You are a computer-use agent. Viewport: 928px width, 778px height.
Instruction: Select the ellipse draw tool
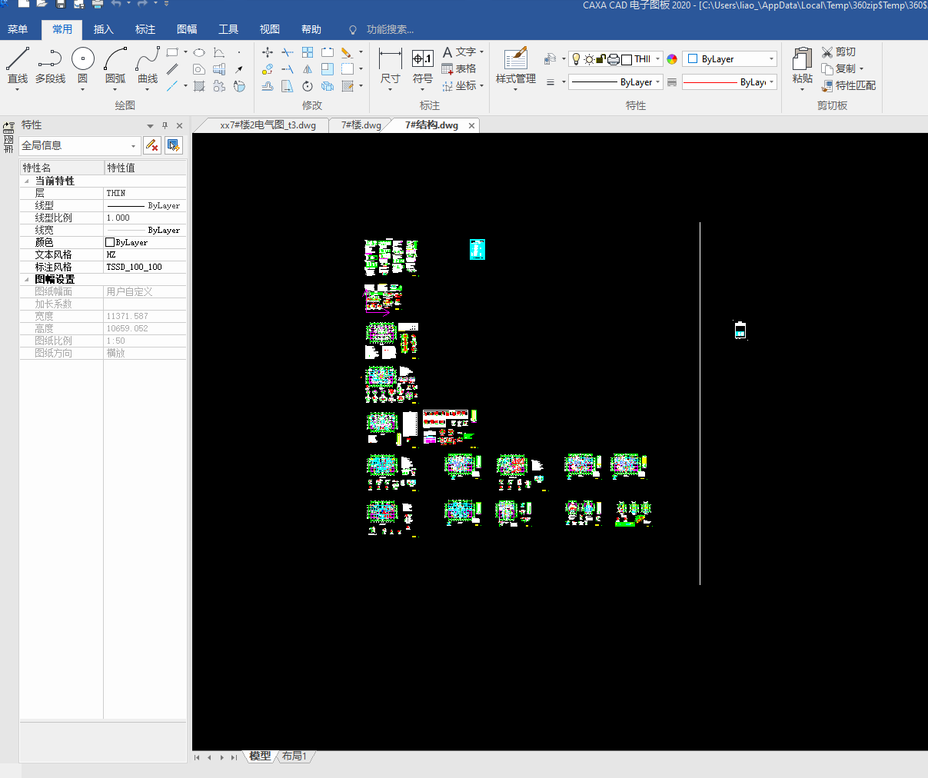[199, 52]
